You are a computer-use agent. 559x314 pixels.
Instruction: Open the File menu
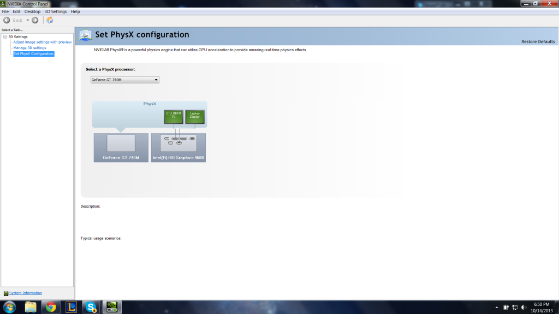point(5,11)
